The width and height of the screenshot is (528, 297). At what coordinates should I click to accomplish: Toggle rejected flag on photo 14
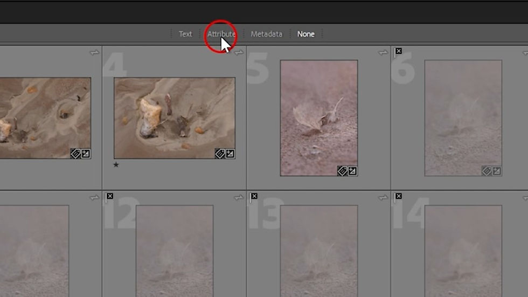(398, 197)
